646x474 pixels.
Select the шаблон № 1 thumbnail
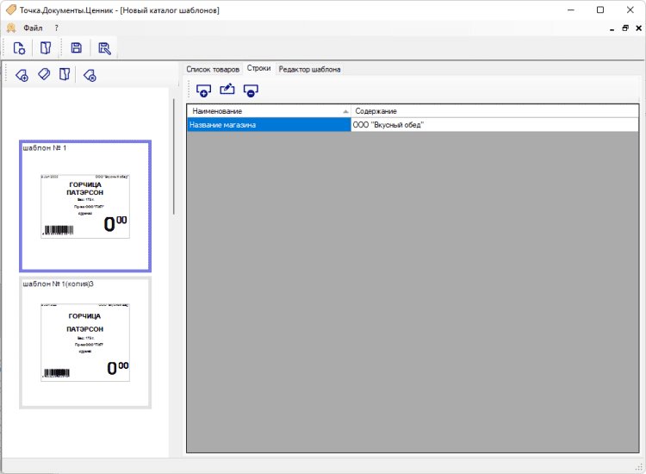click(85, 206)
